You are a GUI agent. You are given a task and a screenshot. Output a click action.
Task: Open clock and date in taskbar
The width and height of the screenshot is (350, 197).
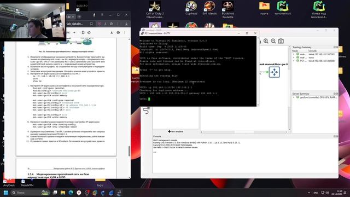337,193
